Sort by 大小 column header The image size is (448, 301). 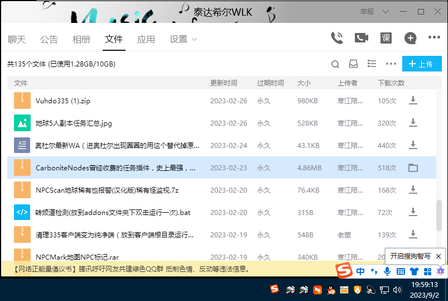tap(304, 83)
